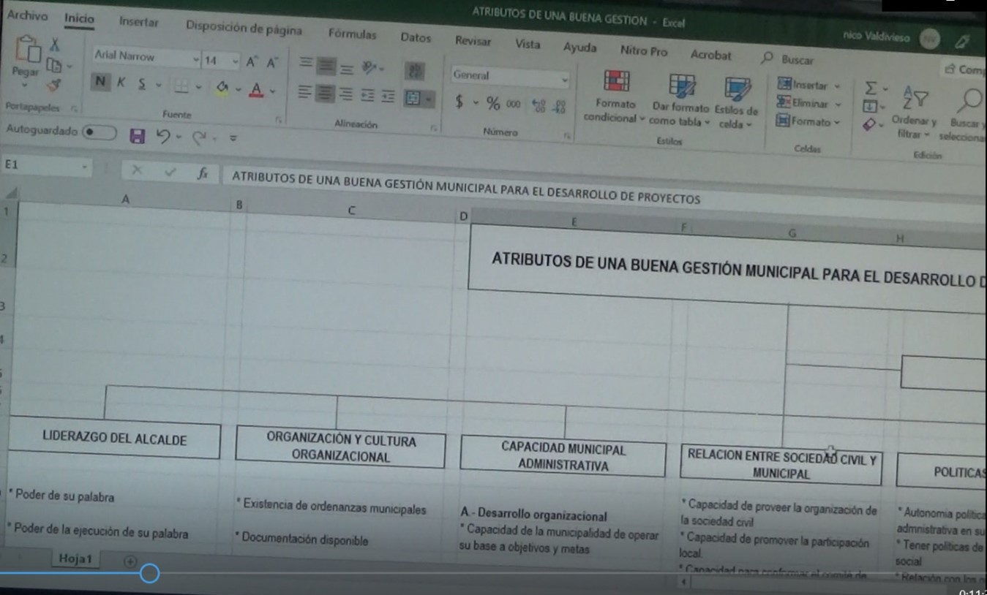
Task: Toggle center horizontal alignment
Action: (325, 94)
